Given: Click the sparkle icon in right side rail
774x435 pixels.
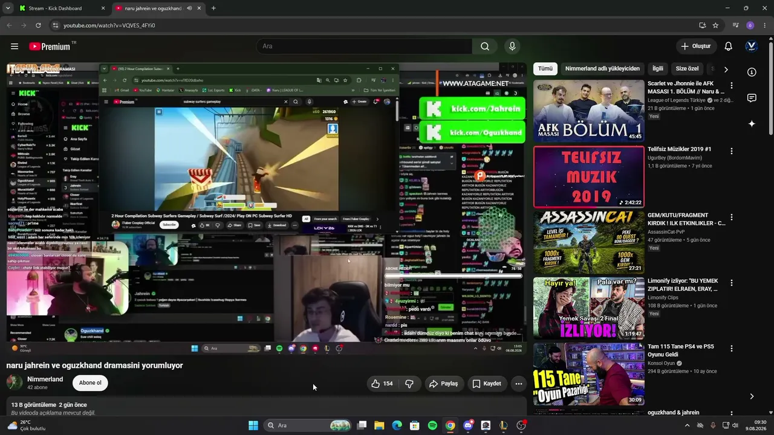Looking at the screenshot, I should tap(752, 124).
